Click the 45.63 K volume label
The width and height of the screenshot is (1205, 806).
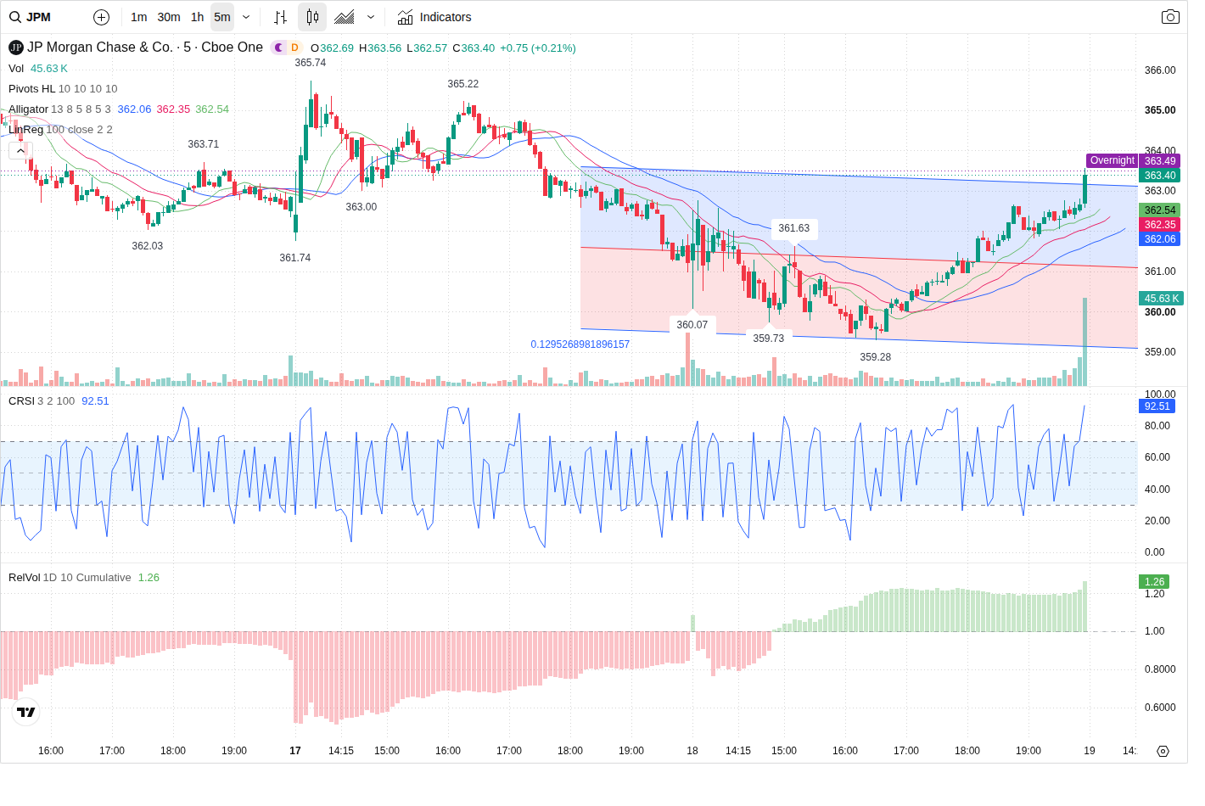pos(1161,298)
